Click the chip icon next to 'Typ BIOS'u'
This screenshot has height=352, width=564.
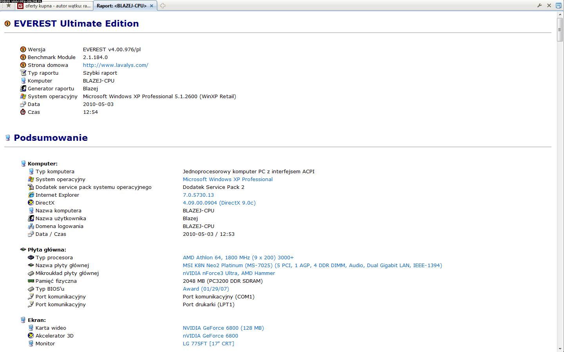[31, 289]
